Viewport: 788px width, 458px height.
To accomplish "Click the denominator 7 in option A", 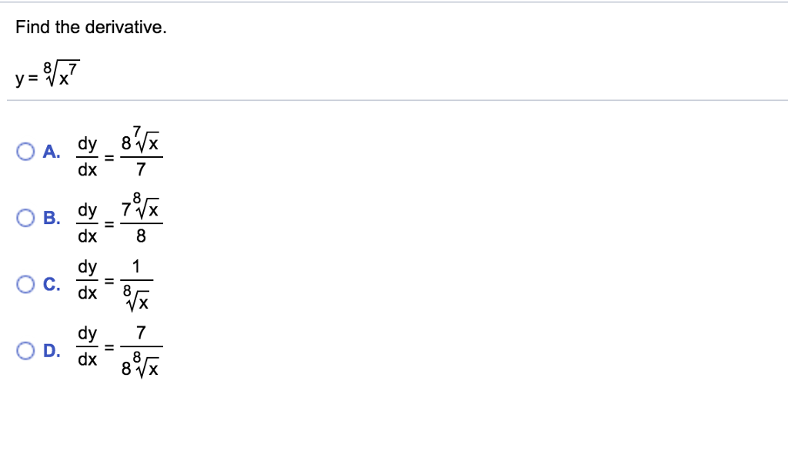I will point(141,169).
